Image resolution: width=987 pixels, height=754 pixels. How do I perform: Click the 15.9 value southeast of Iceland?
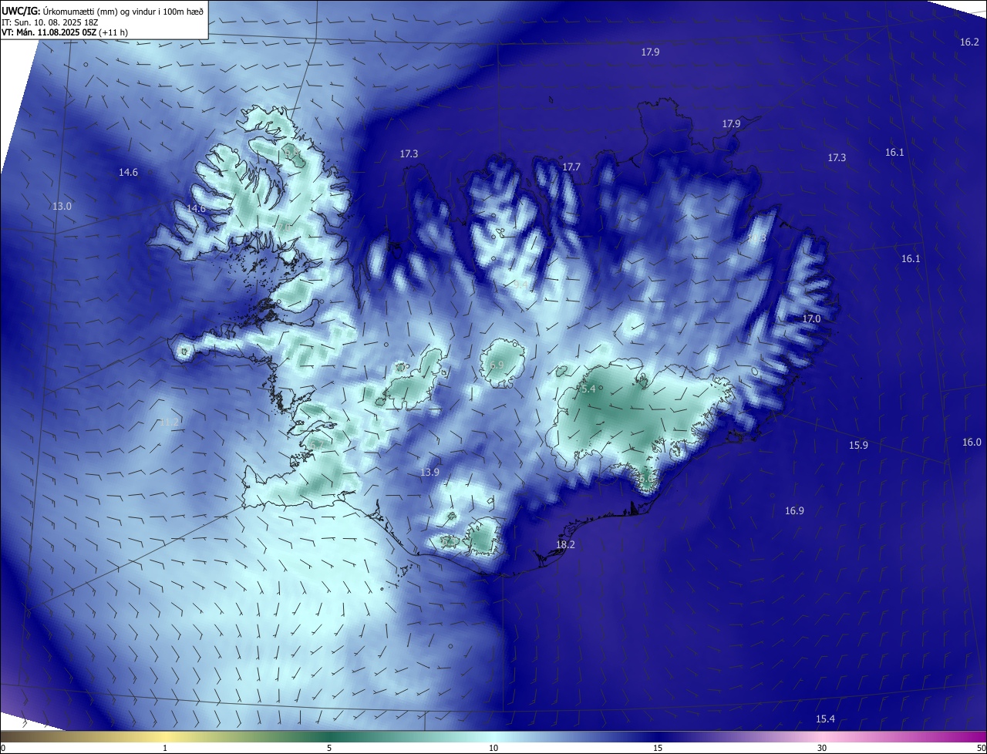coord(858,446)
